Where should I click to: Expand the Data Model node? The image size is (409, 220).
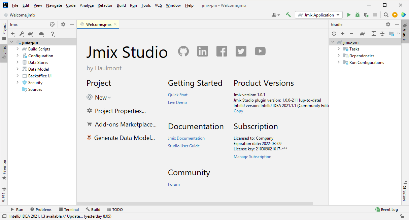(x=18, y=69)
